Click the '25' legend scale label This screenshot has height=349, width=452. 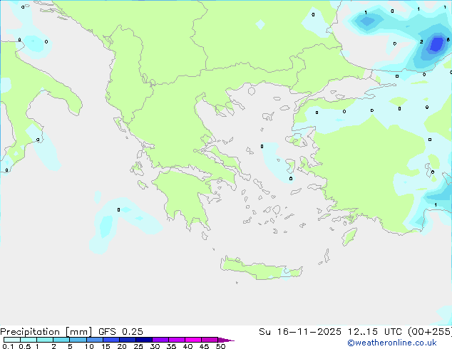[x=138, y=346]
